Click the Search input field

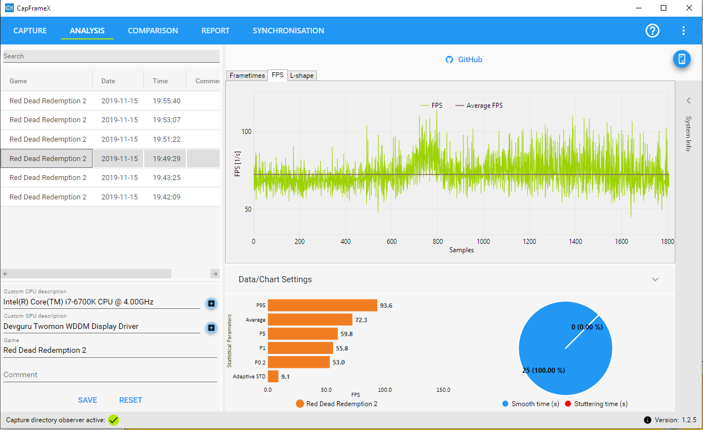coord(111,56)
